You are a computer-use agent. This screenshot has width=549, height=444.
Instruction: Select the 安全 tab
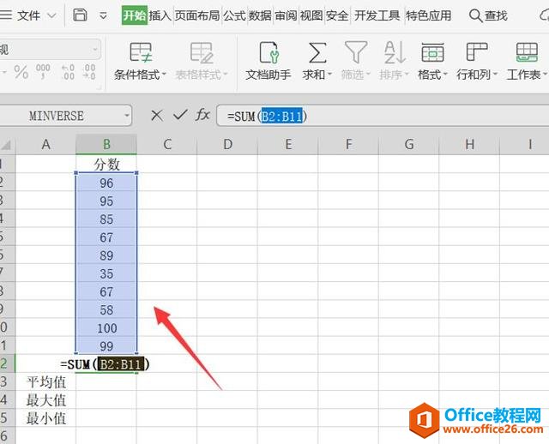tap(337, 15)
